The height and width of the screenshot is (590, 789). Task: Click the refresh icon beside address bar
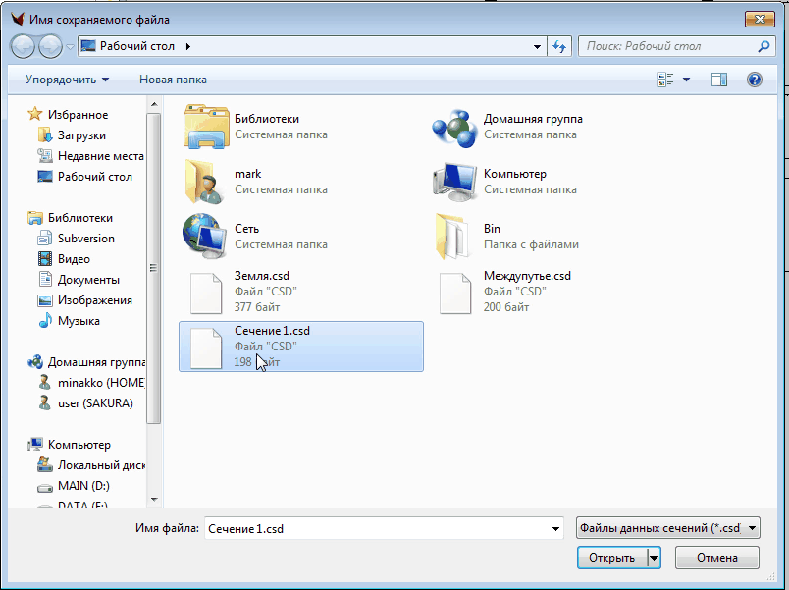pos(559,46)
